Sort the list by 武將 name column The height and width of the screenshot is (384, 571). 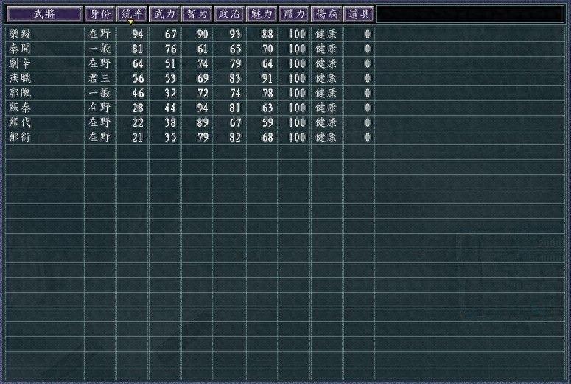click(44, 14)
